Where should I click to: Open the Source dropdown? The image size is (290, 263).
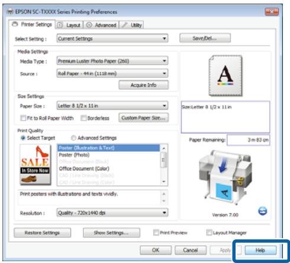[112, 73]
